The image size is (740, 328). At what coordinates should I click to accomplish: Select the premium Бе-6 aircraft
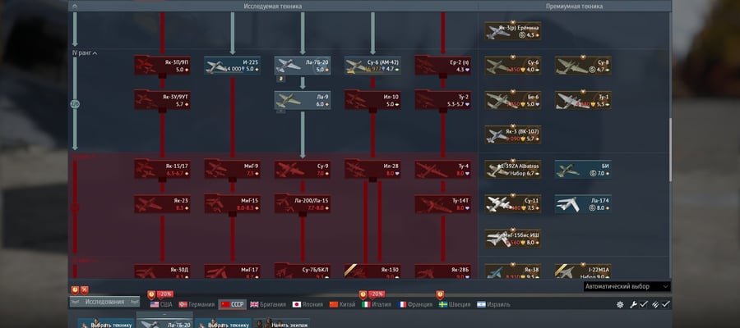pos(513,100)
